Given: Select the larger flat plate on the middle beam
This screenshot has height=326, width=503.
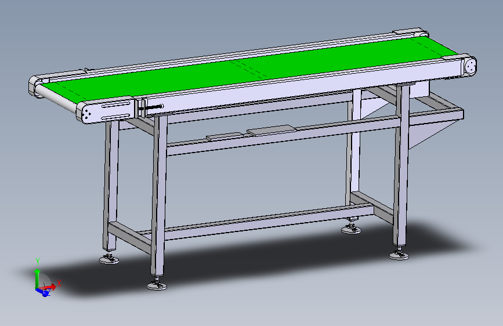Looking at the screenshot, I should (271, 129).
